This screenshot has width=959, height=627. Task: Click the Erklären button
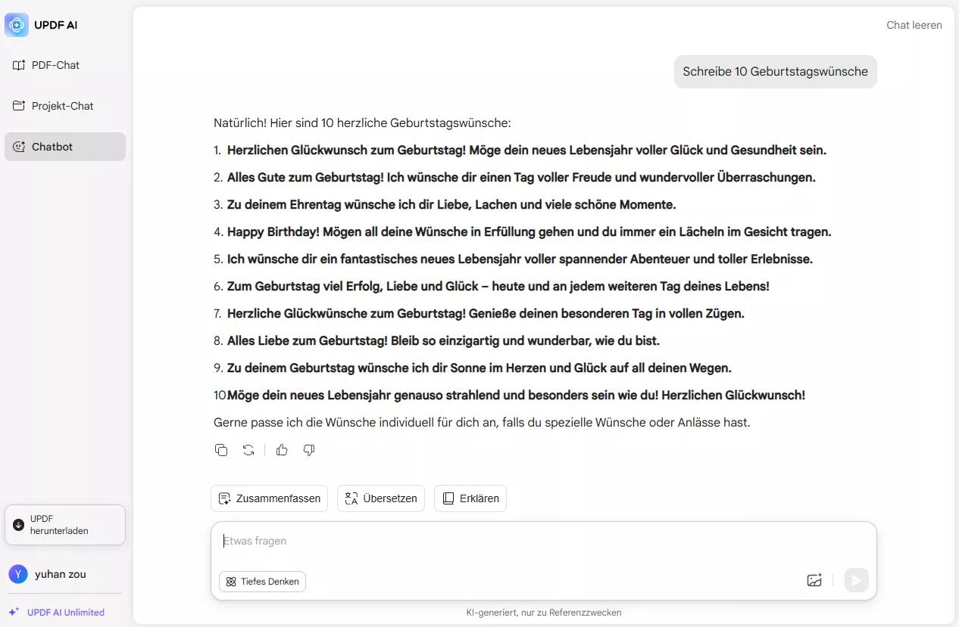pyautogui.click(x=470, y=498)
